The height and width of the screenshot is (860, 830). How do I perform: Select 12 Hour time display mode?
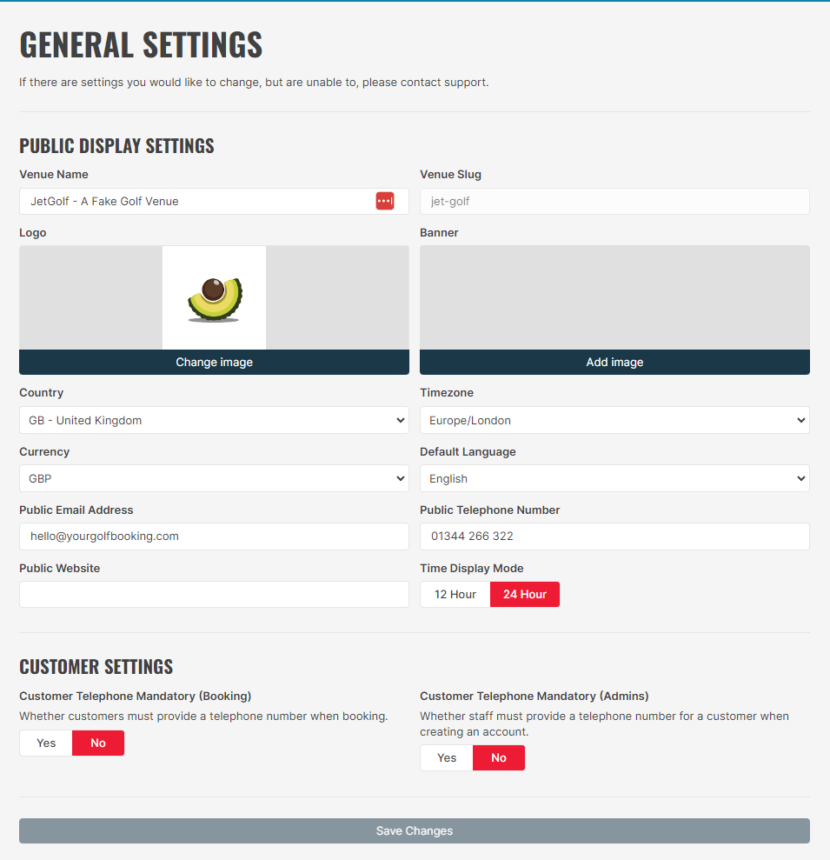(x=455, y=595)
